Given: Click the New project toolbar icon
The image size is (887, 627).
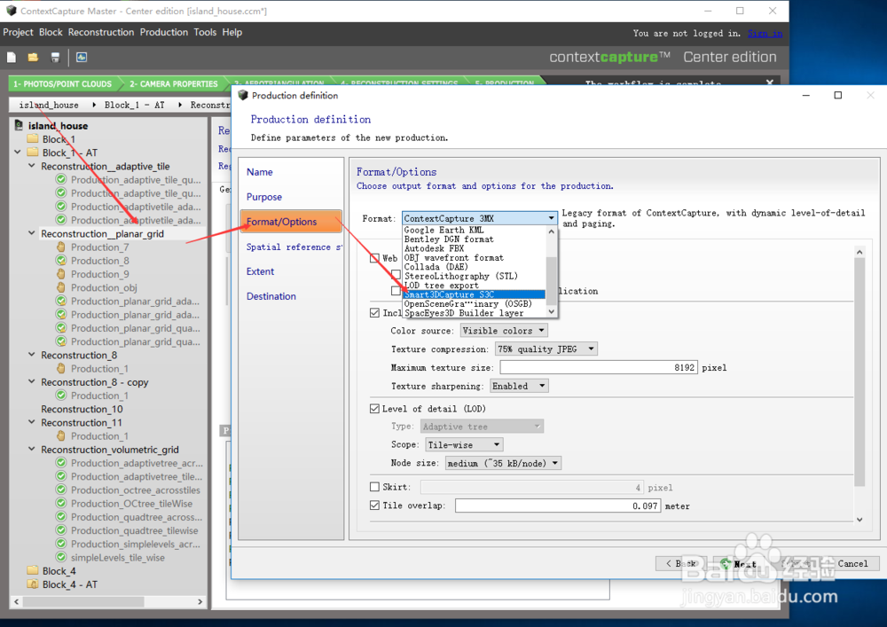Looking at the screenshot, I should click(x=12, y=57).
